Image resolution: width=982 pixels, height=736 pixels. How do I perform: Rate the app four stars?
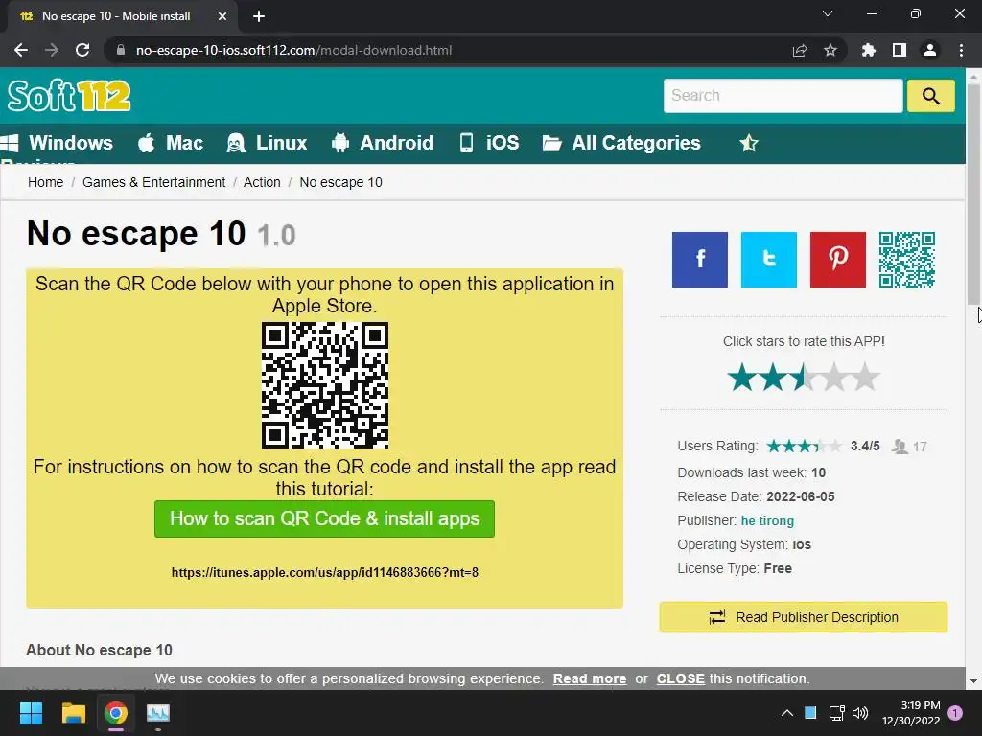pyautogui.click(x=834, y=378)
